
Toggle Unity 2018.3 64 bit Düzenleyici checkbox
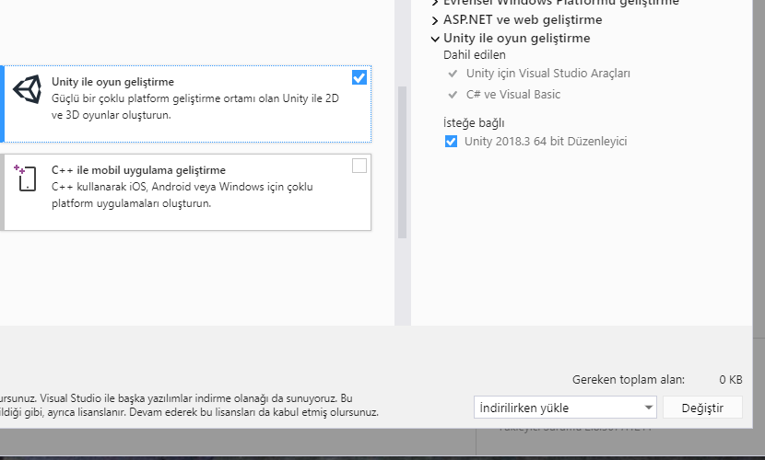point(451,141)
